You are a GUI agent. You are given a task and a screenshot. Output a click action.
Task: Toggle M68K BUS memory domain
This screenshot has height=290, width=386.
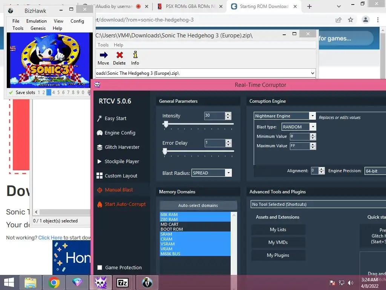(x=195, y=254)
